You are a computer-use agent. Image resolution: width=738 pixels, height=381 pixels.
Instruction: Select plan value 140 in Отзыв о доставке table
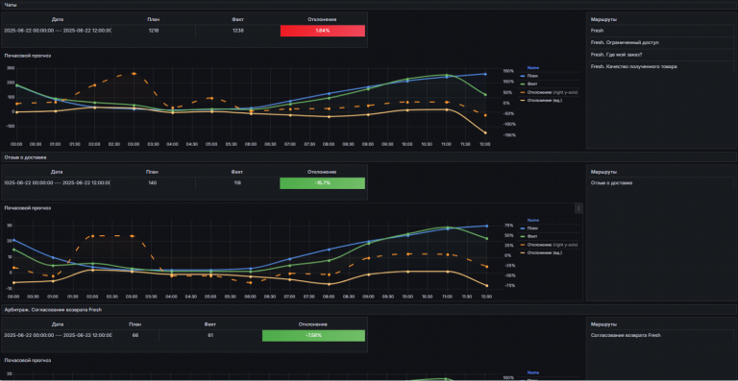[x=153, y=182]
